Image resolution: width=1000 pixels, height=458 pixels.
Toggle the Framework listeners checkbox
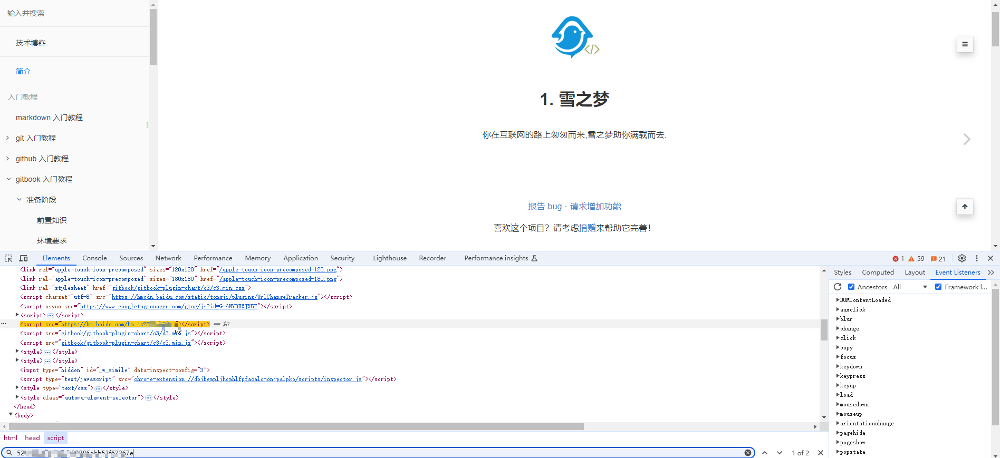[938, 287]
